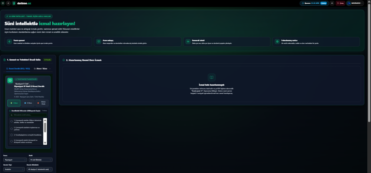This screenshot has height=173, width=371.
Task: Click the dutime.az logo icon
Action: click(14, 3)
